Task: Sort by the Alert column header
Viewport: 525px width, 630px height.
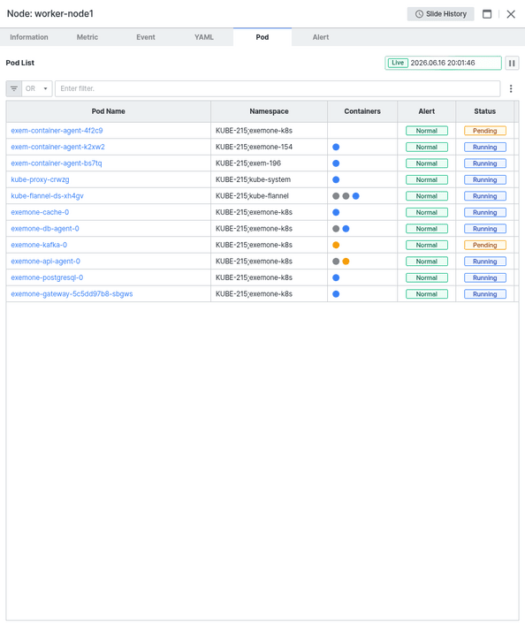Action: [427, 111]
